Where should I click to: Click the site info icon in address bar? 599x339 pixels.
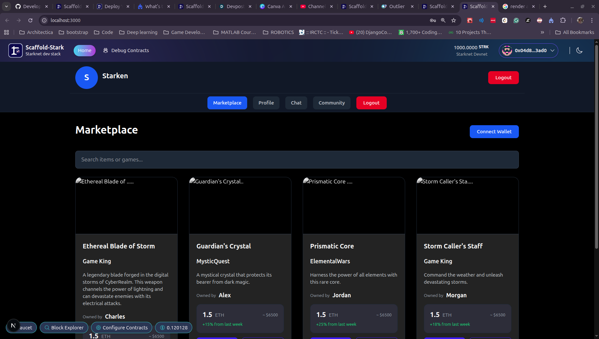44,20
